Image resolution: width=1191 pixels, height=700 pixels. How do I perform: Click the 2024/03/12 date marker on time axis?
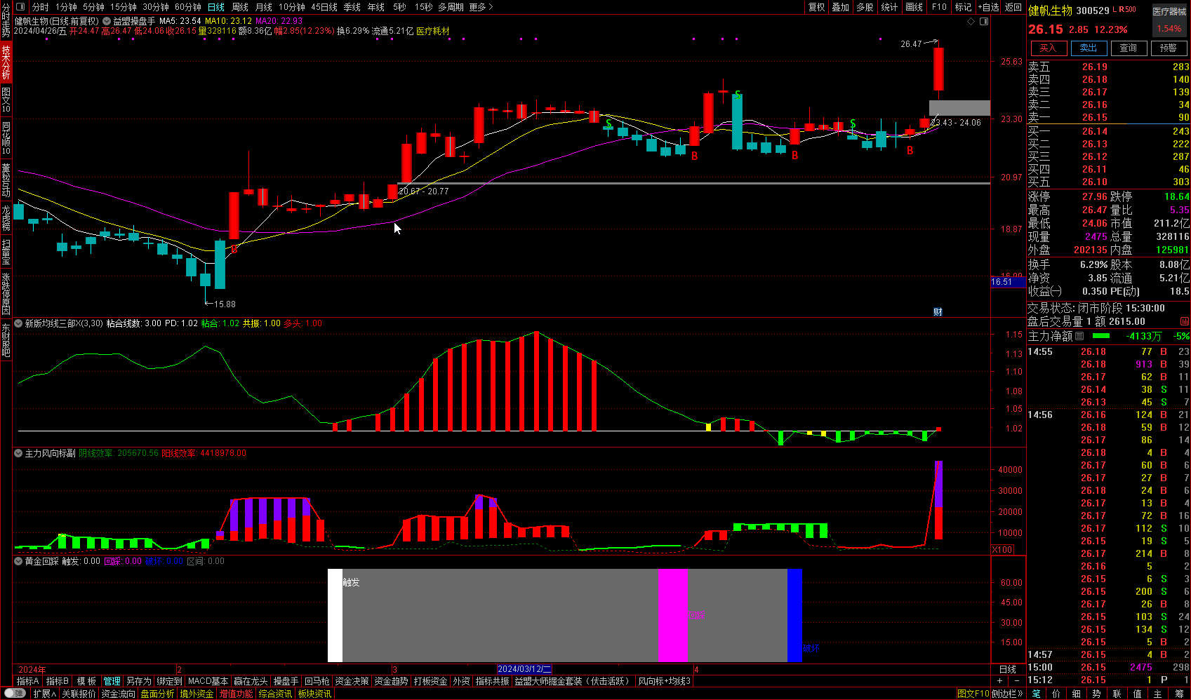pos(524,669)
